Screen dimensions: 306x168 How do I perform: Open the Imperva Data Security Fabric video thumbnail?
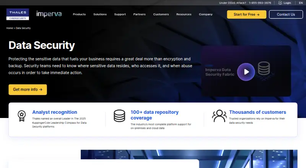click(246, 71)
